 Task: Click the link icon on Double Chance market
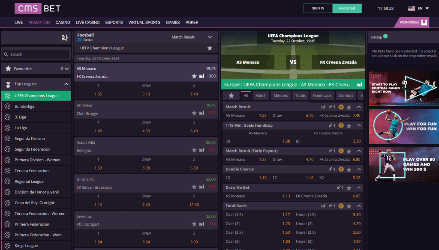click(x=331, y=169)
